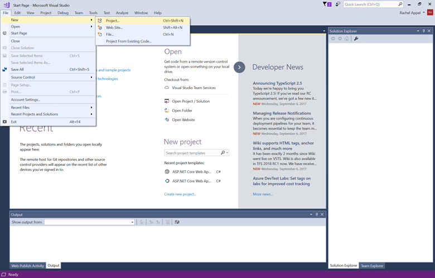This screenshot has width=435, height=278.
Task: Switch to Web Publish Activity tab
Action: pos(27,266)
